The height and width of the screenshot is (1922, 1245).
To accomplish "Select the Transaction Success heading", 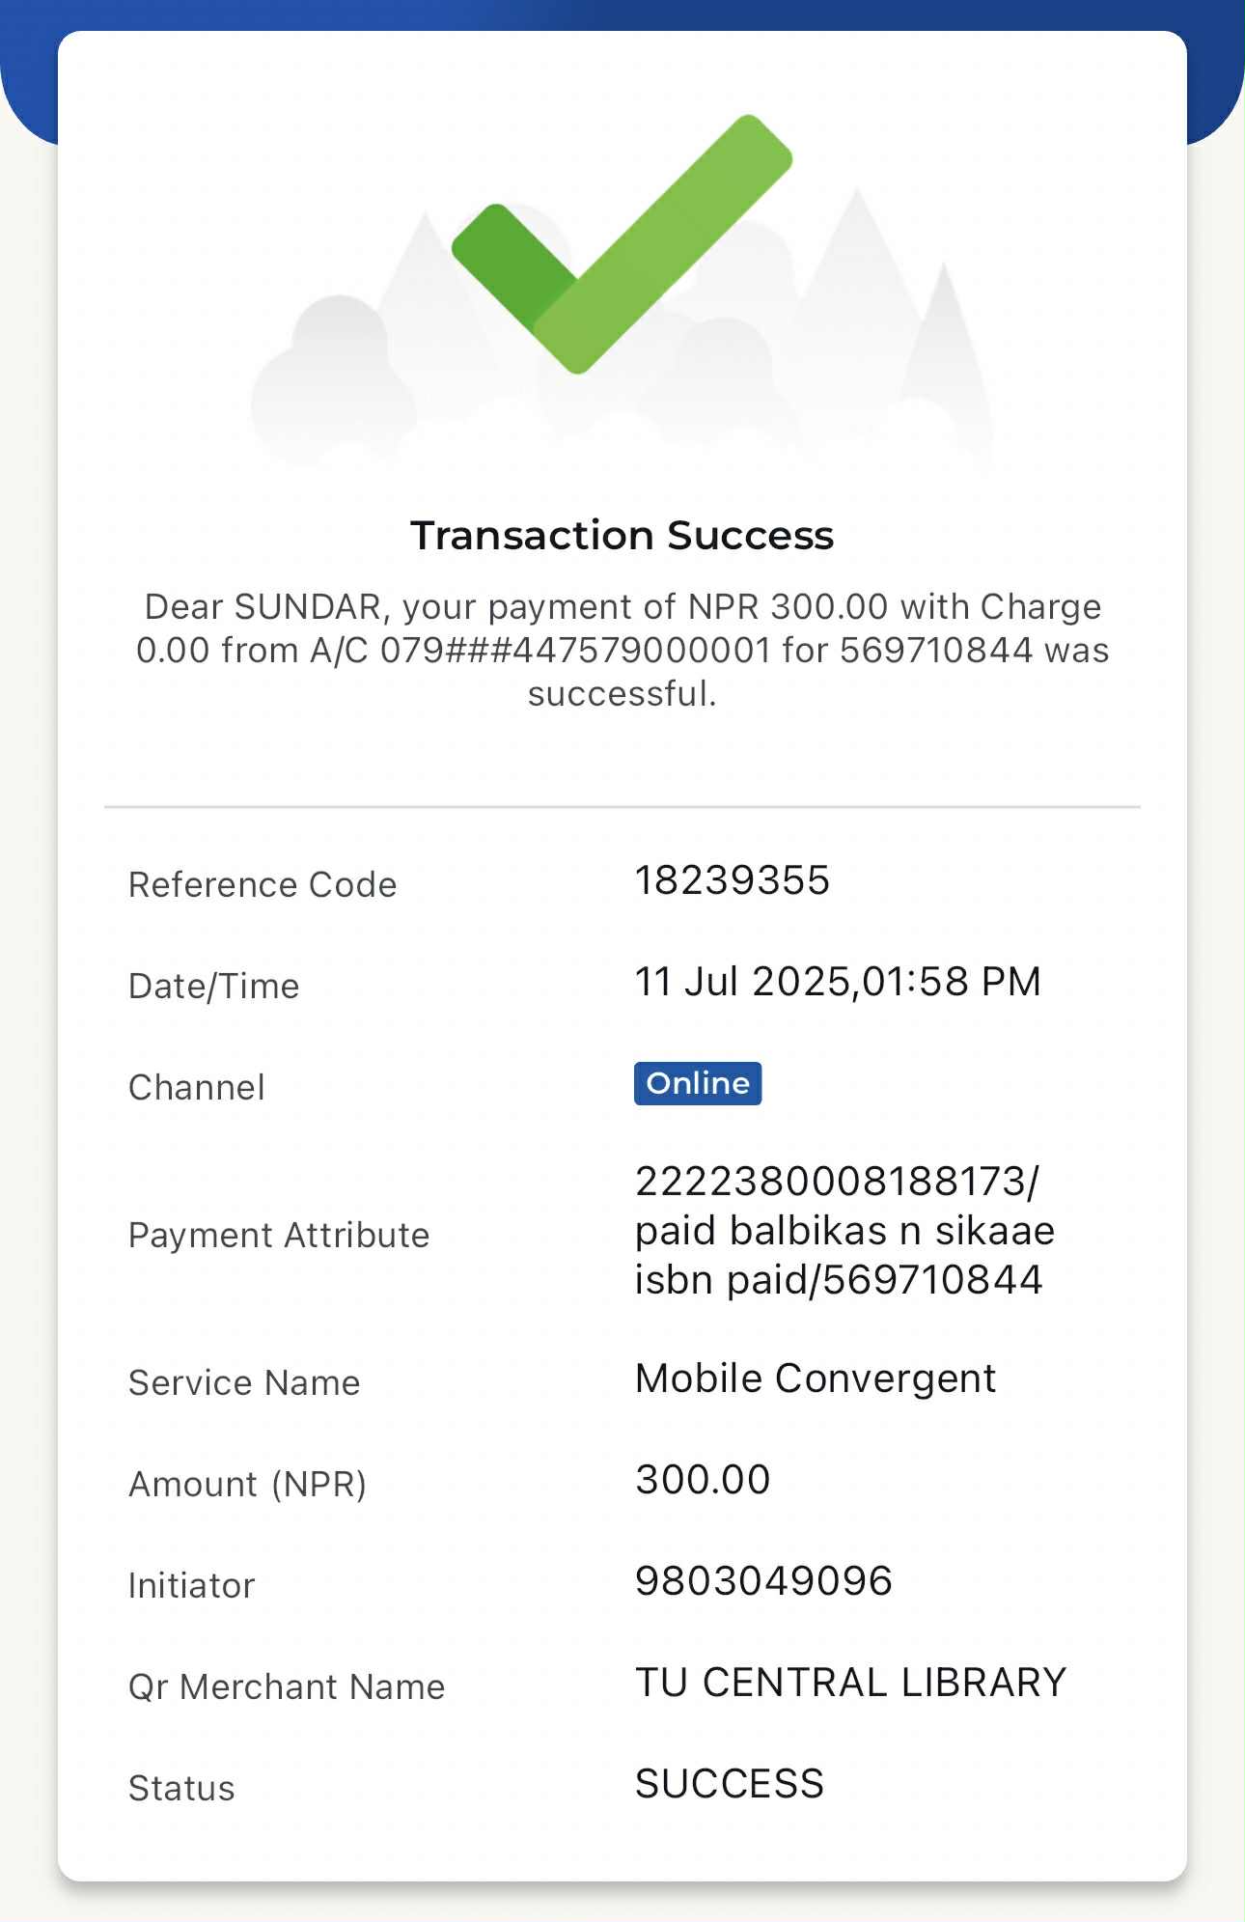I will click(622, 536).
